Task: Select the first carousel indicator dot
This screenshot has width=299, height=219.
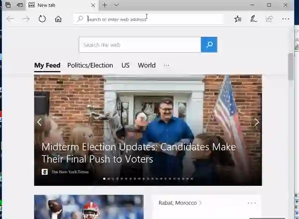Action: click(104, 179)
